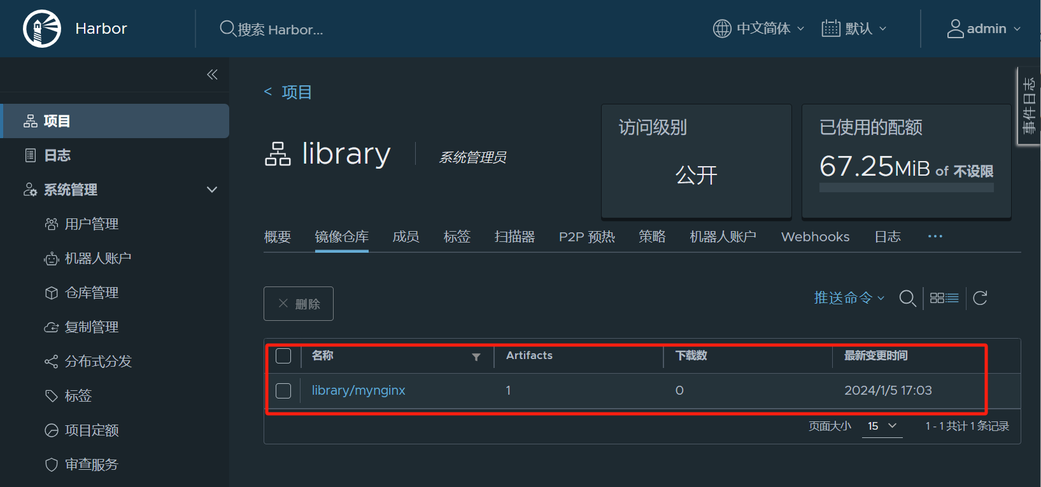The height and width of the screenshot is (487, 1041).
Task: Click the 系统管理 gear-user icon
Action: pos(31,190)
